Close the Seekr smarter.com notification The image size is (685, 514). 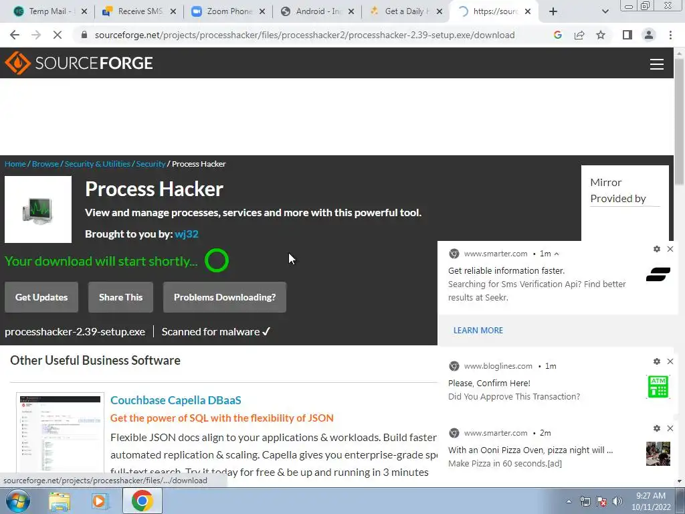(670, 249)
